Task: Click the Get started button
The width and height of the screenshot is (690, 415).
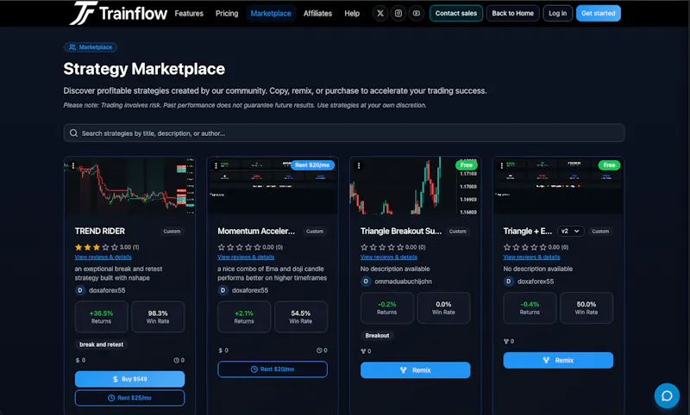Action: click(x=598, y=13)
